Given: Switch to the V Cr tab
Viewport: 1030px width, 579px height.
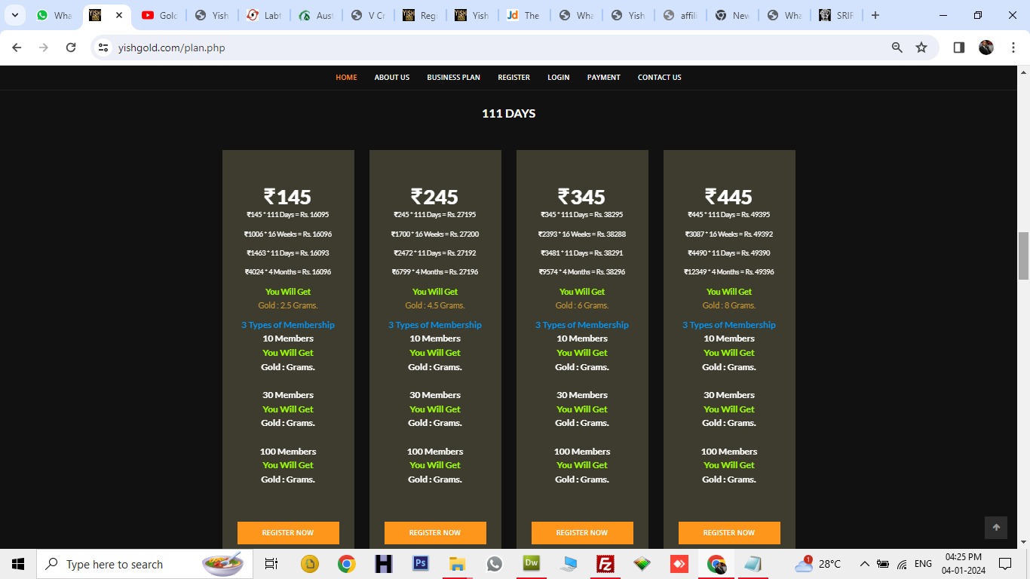Looking at the screenshot, I should point(369,15).
